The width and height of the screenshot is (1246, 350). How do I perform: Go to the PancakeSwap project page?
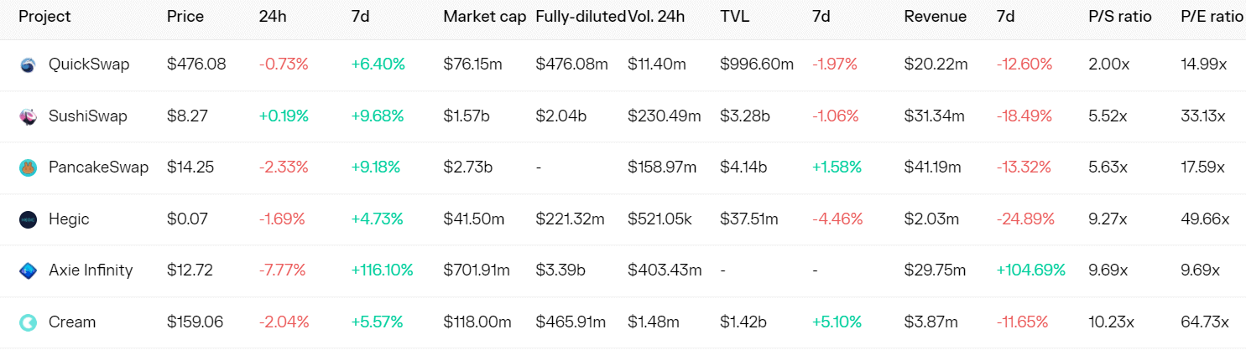(98, 167)
